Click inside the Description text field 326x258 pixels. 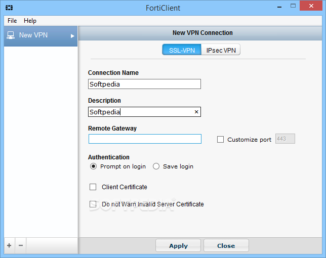(x=144, y=112)
